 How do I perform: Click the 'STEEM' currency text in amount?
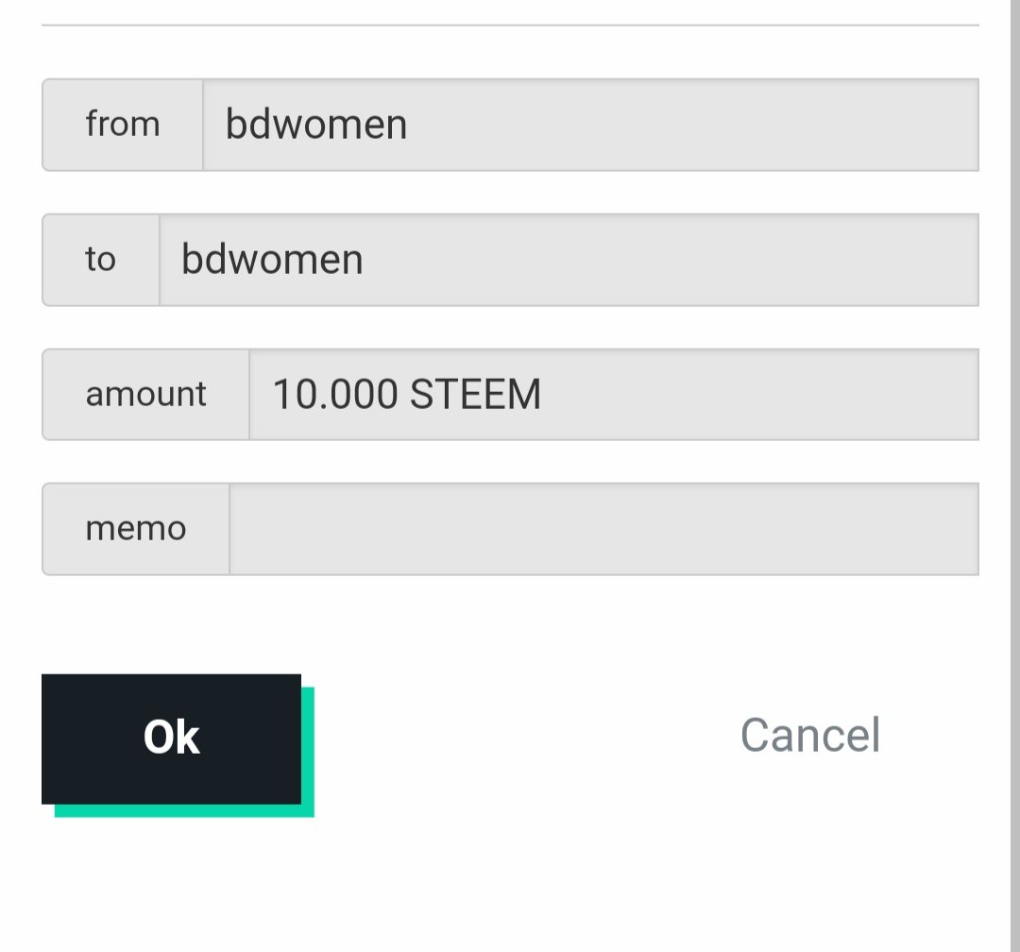click(475, 395)
